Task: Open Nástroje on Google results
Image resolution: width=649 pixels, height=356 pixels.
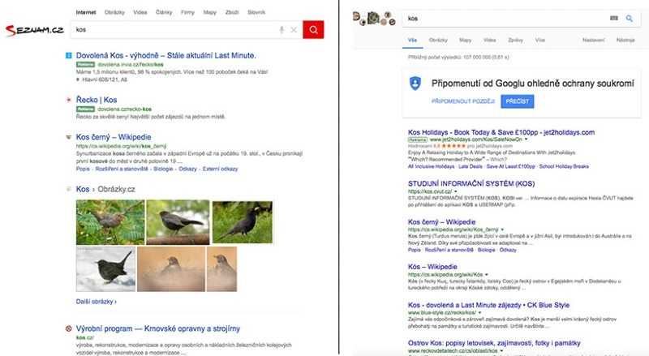Action: tap(625, 41)
